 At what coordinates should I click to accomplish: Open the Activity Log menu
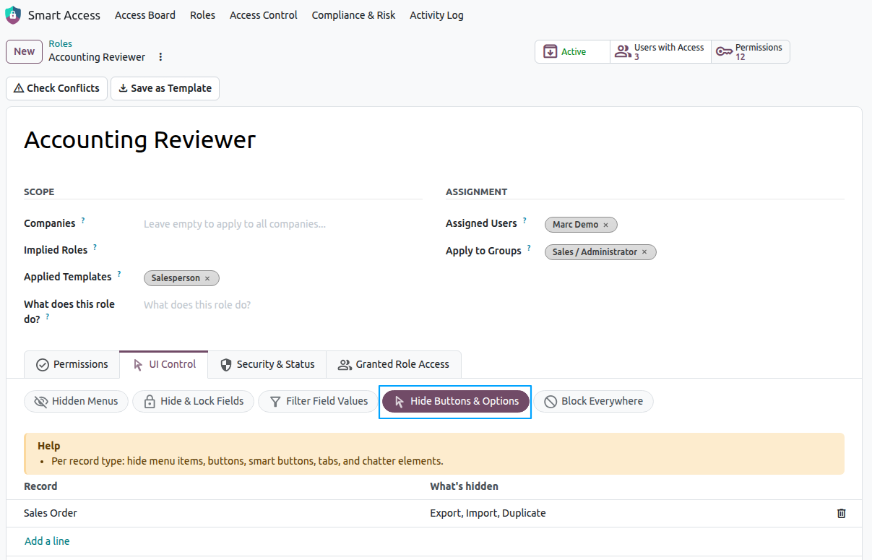point(436,15)
